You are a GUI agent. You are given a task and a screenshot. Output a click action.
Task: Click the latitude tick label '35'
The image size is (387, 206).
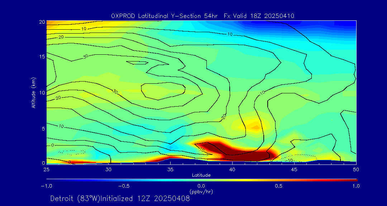tap(170, 170)
